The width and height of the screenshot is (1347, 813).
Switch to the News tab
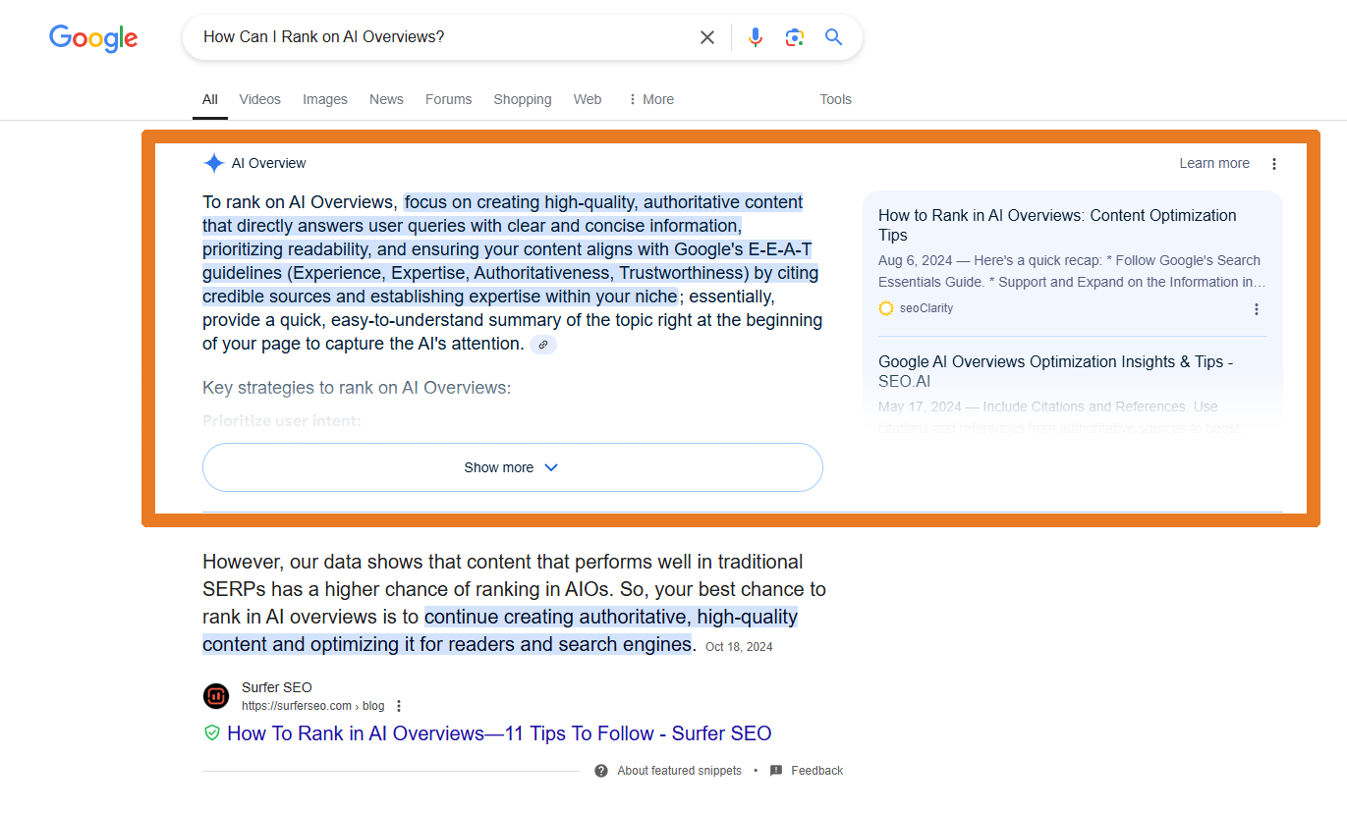[386, 99]
